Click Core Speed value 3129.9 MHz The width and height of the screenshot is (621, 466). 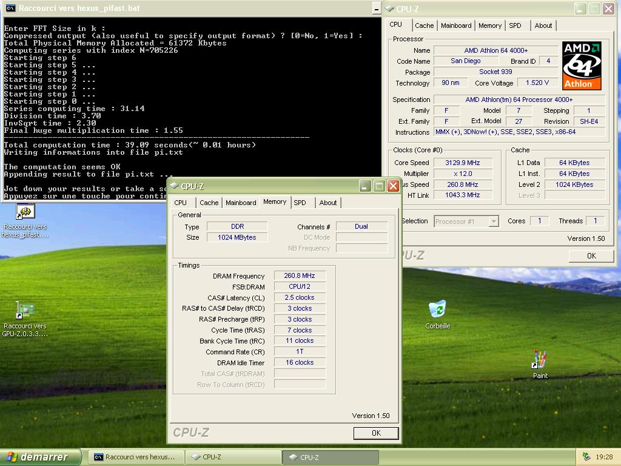click(463, 163)
